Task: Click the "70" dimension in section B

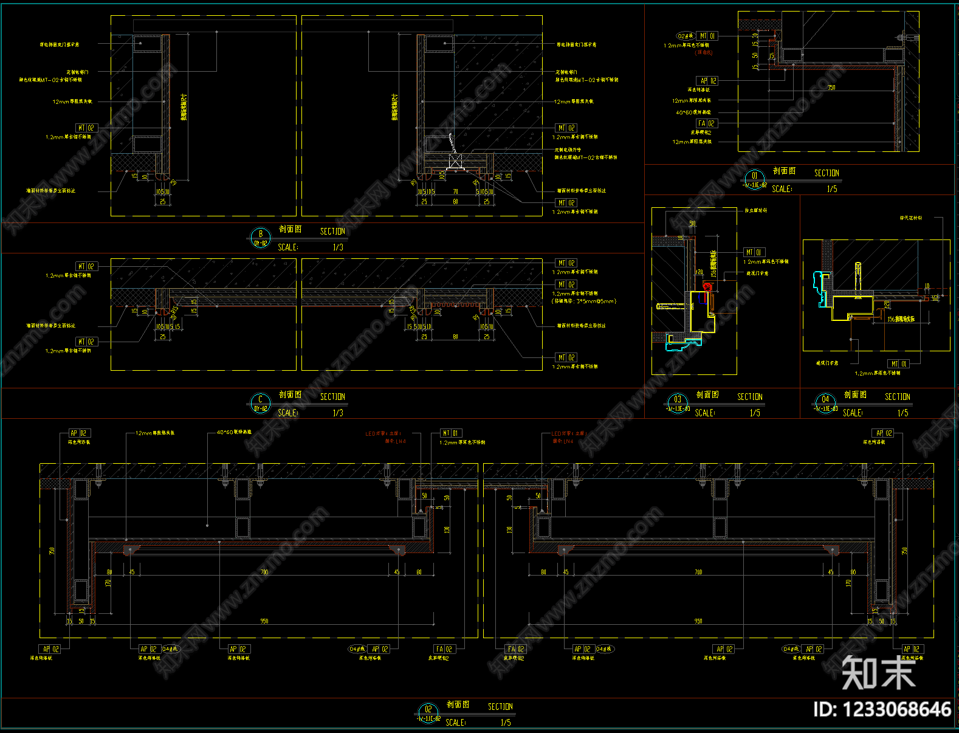Action: pyautogui.click(x=455, y=192)
